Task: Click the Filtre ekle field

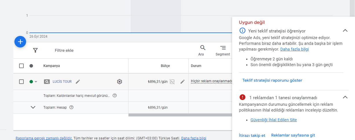Action: tap(64, 50)
